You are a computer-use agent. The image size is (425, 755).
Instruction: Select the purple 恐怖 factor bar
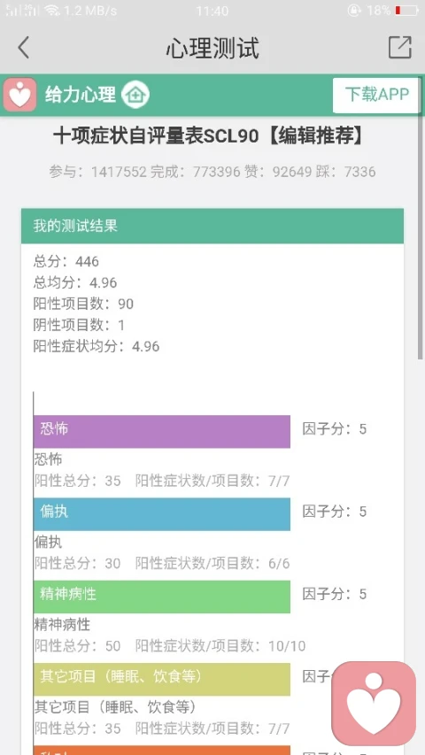pyautogui.click(x=162, y=431)
